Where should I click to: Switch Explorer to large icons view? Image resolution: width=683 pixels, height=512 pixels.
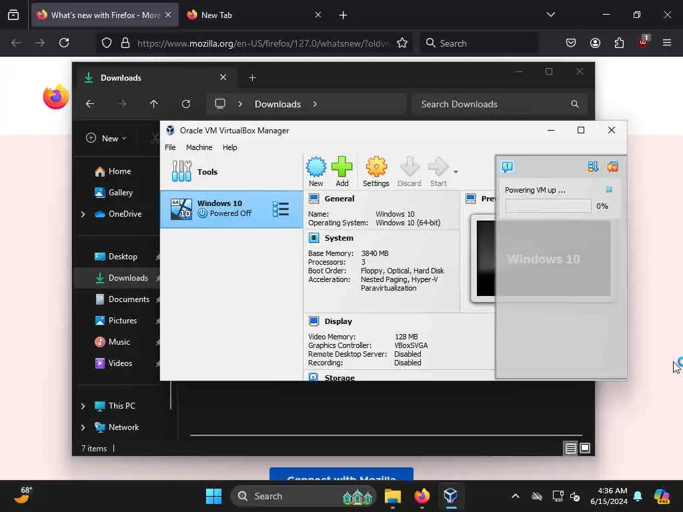[x=585, y=448]
